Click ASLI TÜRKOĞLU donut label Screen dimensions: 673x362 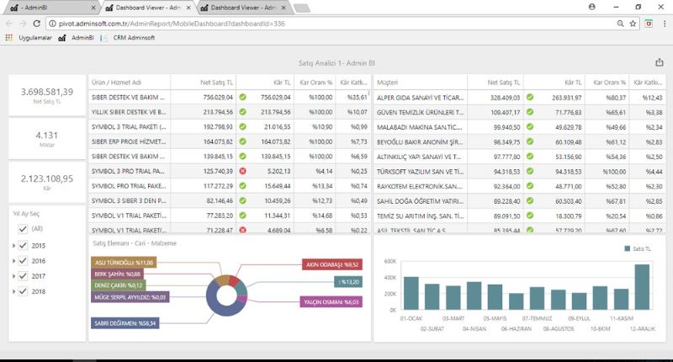(124, 262)
